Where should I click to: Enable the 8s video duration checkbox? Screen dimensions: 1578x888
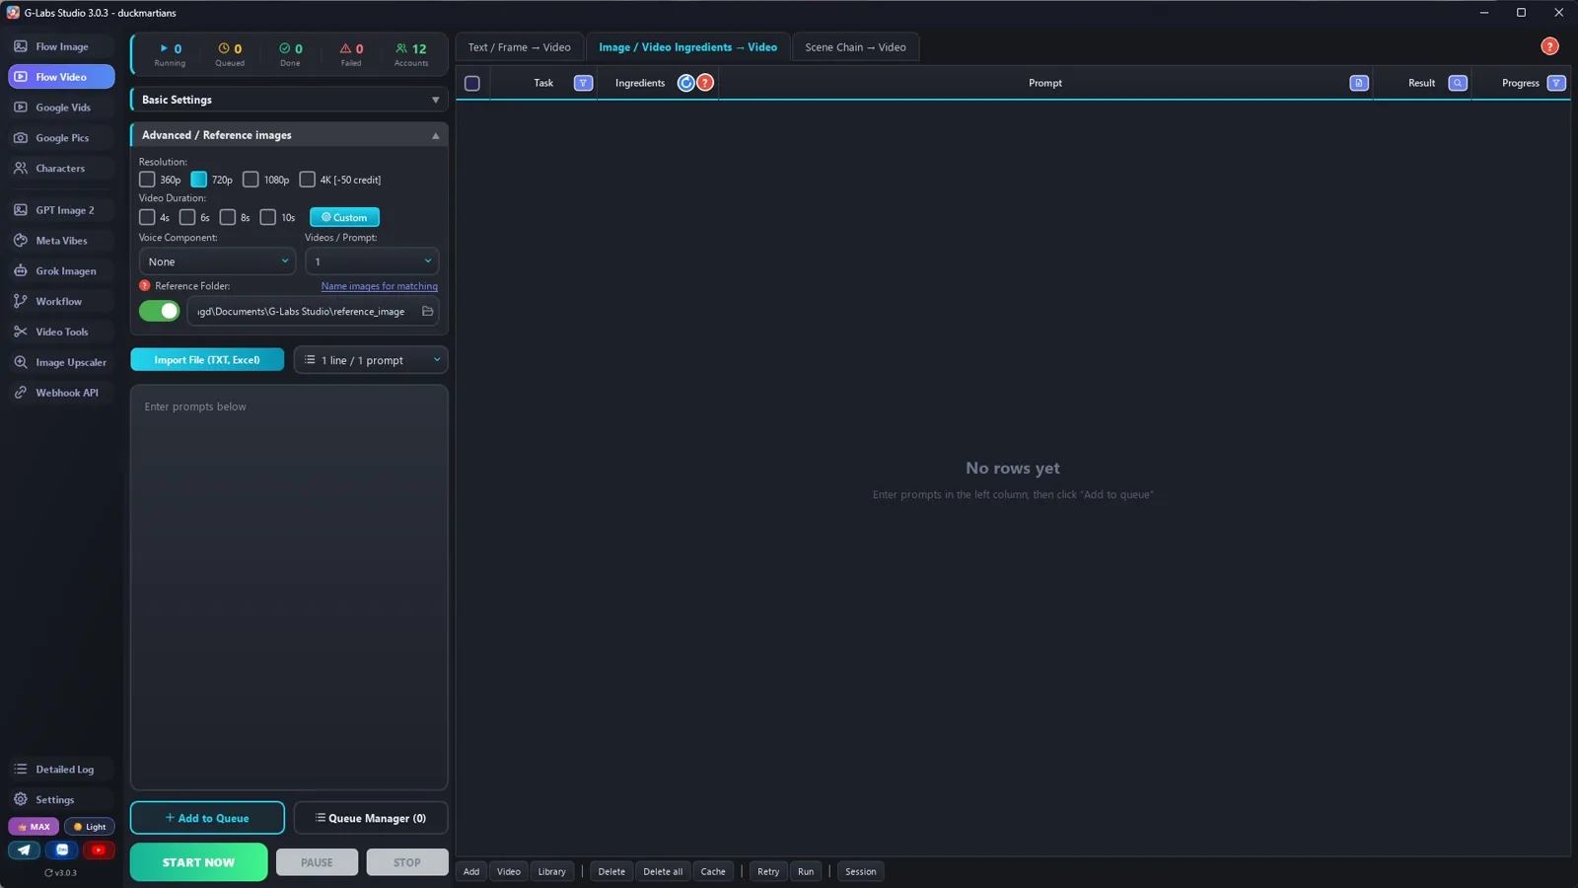tap(228, 217)
